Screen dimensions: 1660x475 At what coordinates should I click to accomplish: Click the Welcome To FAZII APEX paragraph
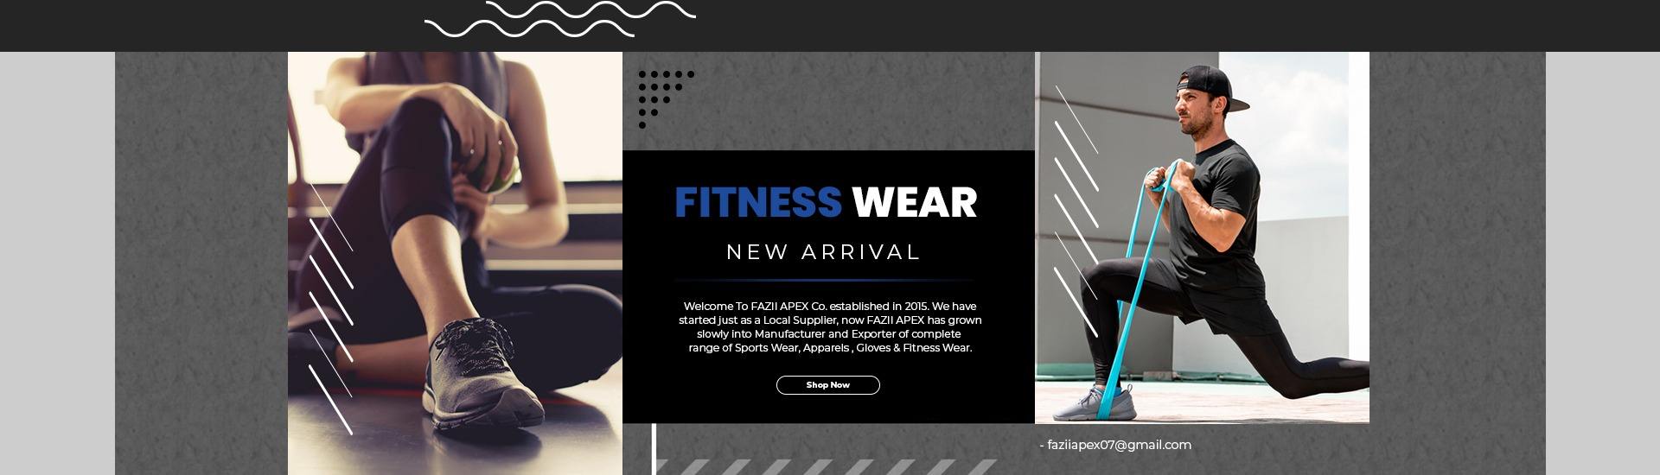[x=829, y=327]
